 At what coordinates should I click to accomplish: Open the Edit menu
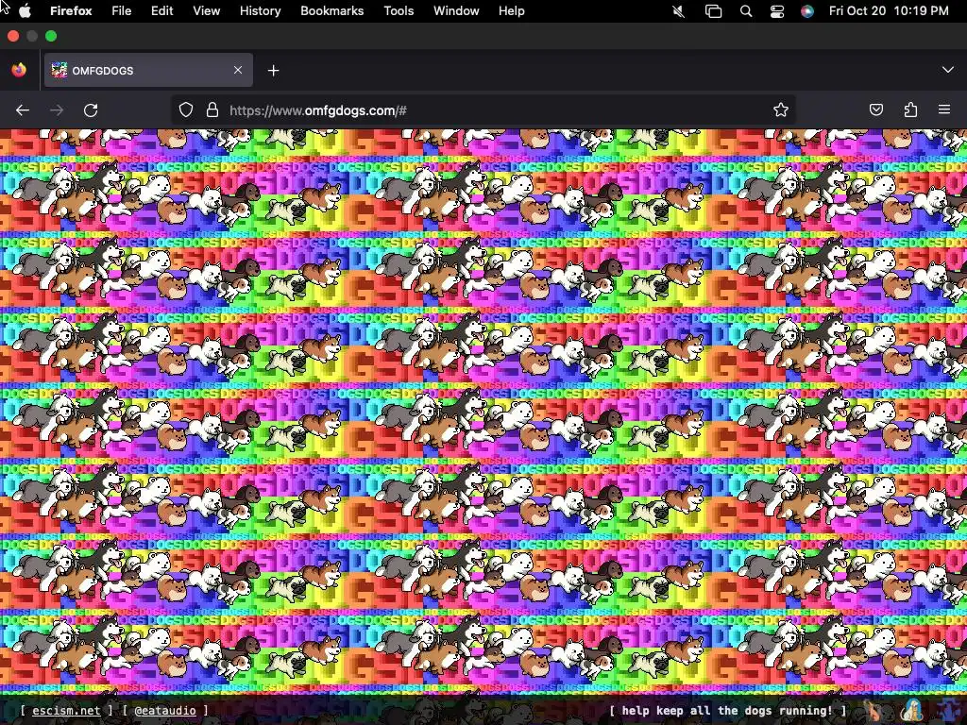[161, 11]
